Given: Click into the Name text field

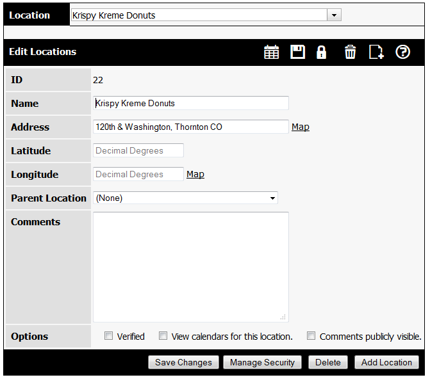Looking at the screenshot, I should point(191,103).
